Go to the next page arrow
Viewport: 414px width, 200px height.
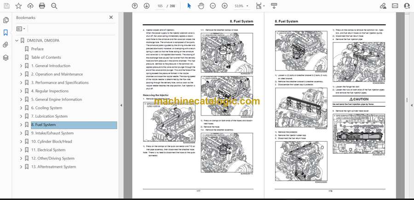tap(147, 6)
